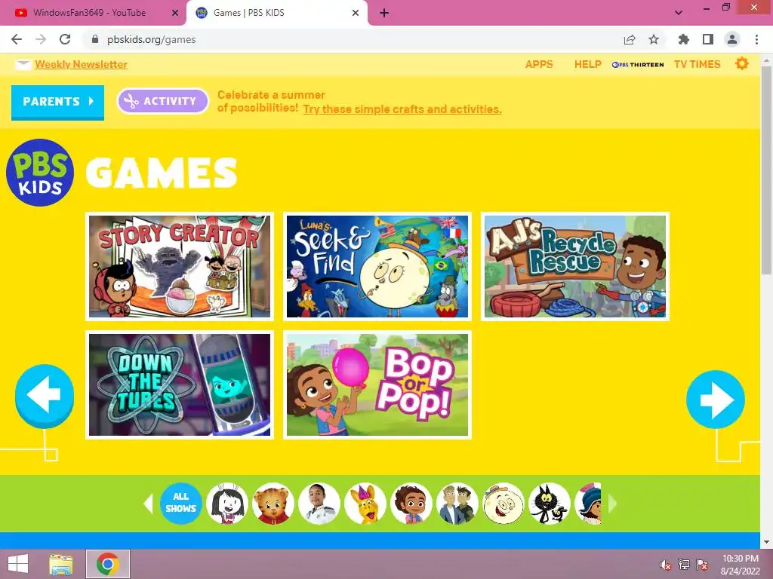Open the orange settings gear icon

click(742, 63)
